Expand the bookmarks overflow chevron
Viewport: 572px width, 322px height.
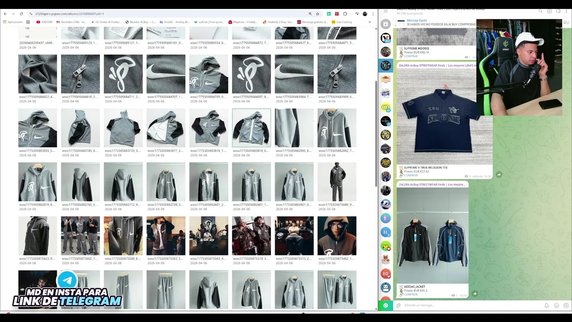coord(370,22)
